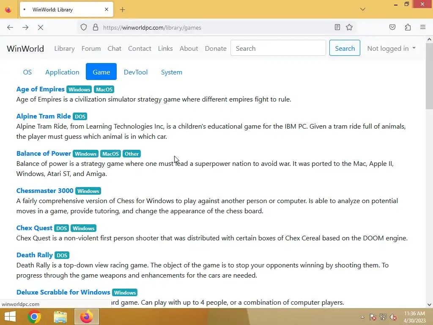The height and width of the screenshot is (325, 433).
Task: Open the Chat nav link
Action: (114, 48)
